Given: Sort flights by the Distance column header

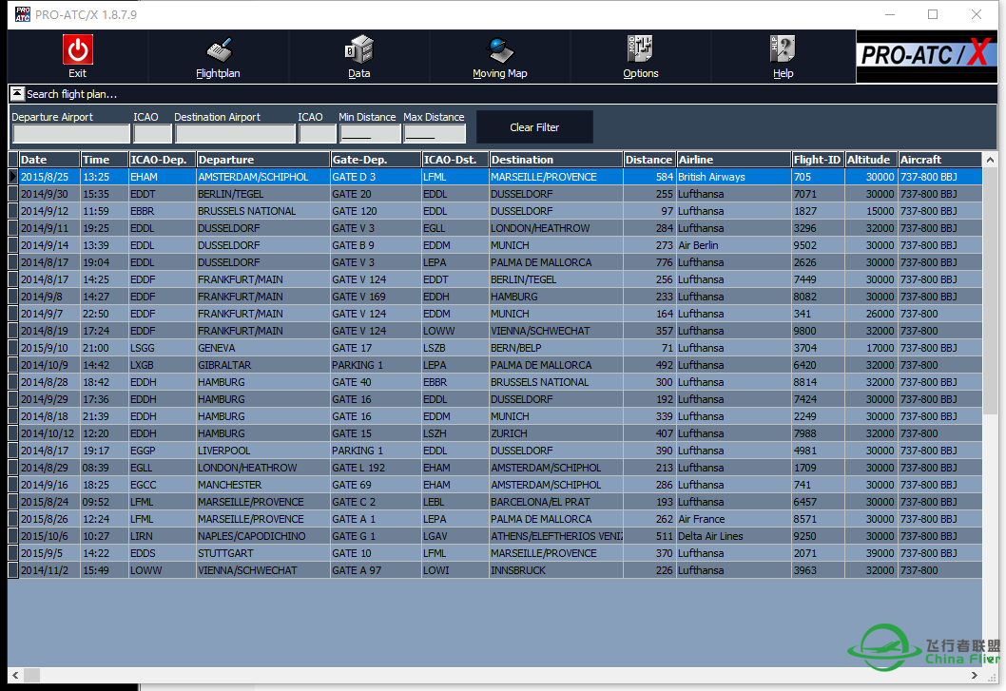Looking at the screenshot, I should [x=648, y=159].
